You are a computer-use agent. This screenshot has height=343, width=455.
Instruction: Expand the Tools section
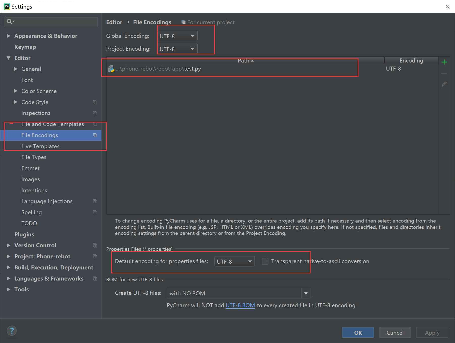pos(9,290)
